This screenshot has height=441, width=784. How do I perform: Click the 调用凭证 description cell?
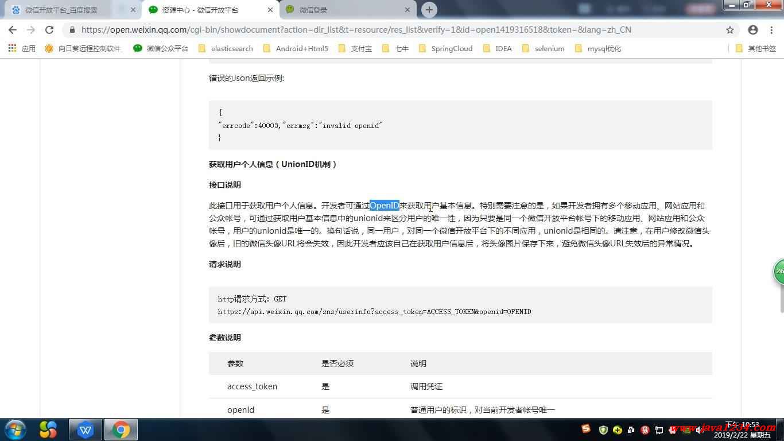pyautogui.click(x=426, y=386)
